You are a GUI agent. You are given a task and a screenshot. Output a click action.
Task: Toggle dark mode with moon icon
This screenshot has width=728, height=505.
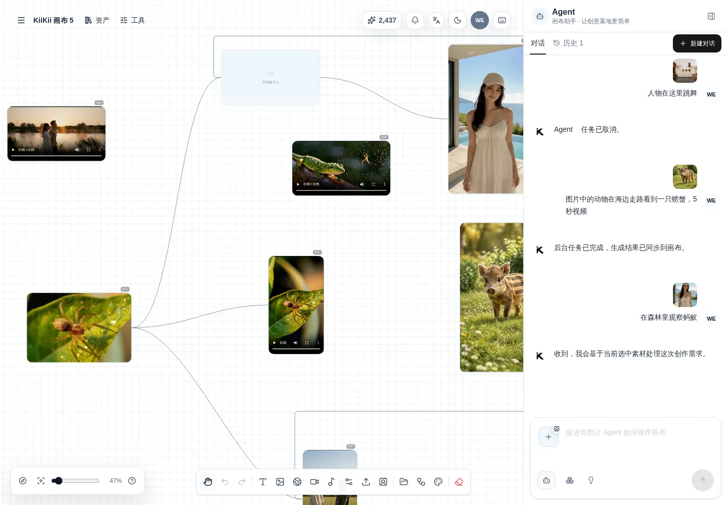point(458,20)
